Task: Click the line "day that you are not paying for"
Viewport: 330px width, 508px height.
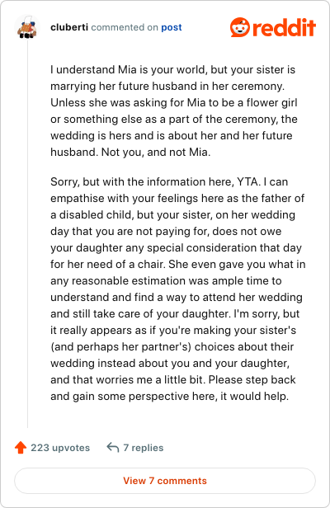Action: tap(166, 231)
